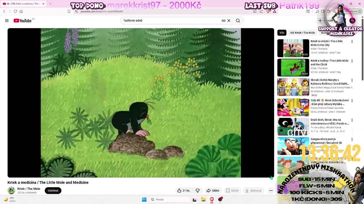Open options menu for Slovak Dobré Návyky
This screenshot has width=364, height=204.
352,80
